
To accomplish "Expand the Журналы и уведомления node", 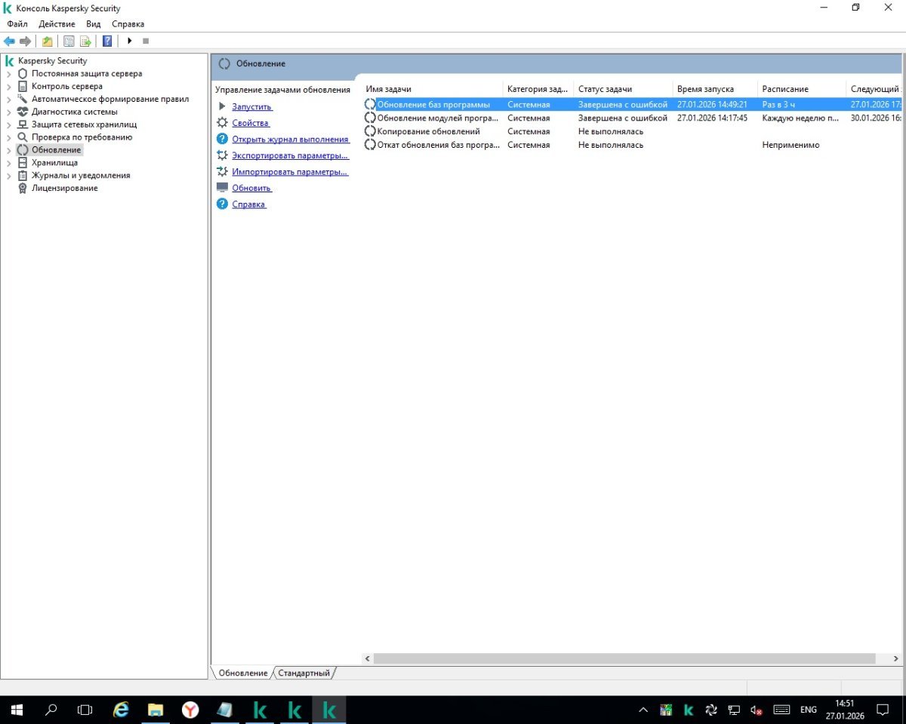I will coord(9,176).
